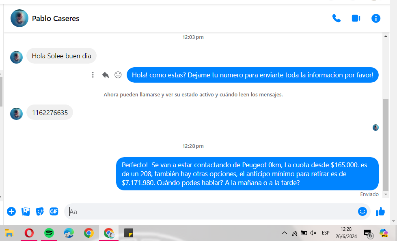Open the GIF picker
This screenshot has height=241, width=397.
(x=54, y=211)
